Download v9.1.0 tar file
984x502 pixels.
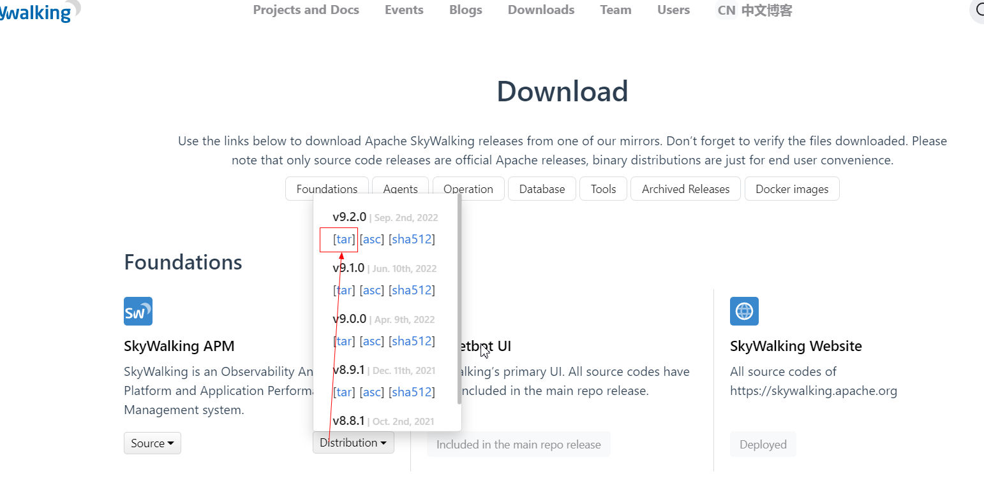pyautogui.click(x=344, y=290)
